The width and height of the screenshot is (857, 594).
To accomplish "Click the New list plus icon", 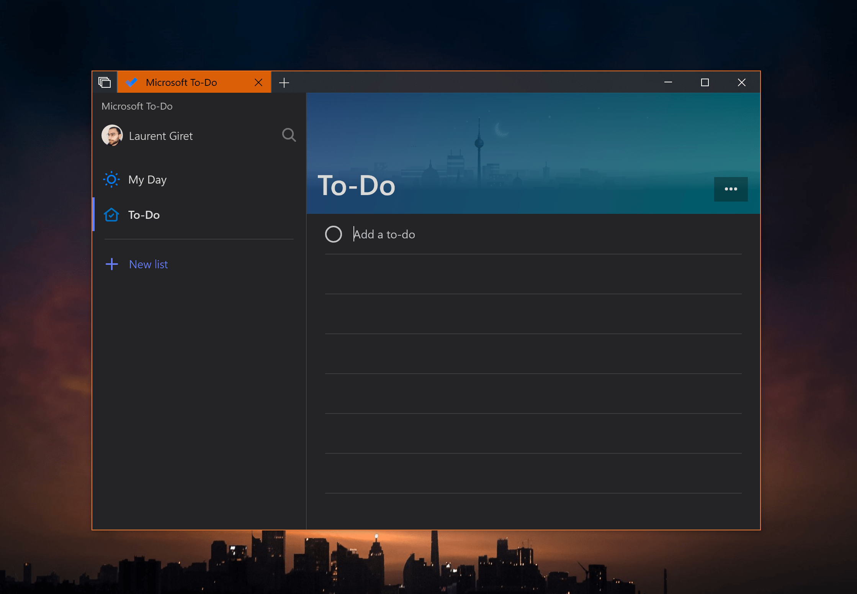I will [111, 264].
